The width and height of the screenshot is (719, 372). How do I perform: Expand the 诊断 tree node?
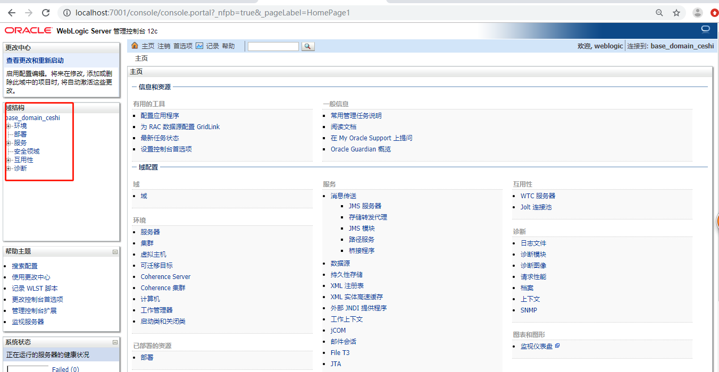tap(9, 168)
